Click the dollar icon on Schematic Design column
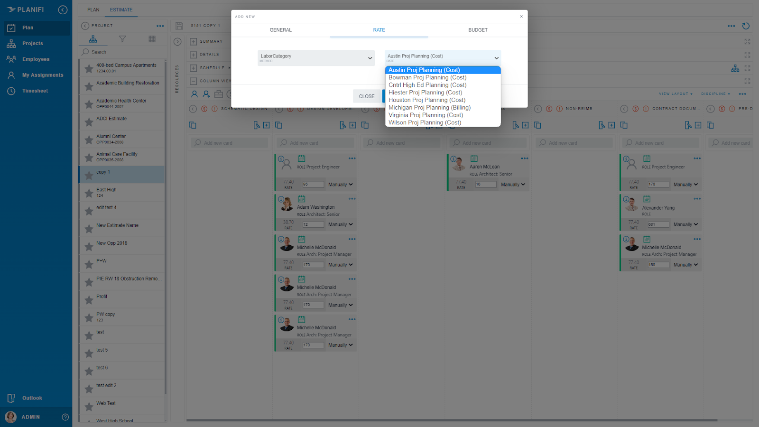 [x=204, y=109]
